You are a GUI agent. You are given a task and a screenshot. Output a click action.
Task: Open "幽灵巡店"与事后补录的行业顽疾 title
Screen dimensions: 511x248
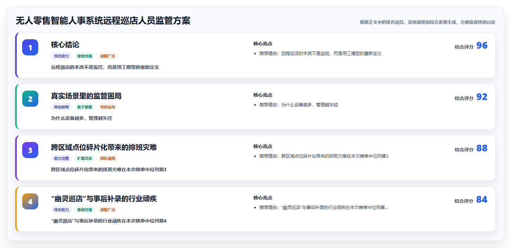tap(104, 199)
